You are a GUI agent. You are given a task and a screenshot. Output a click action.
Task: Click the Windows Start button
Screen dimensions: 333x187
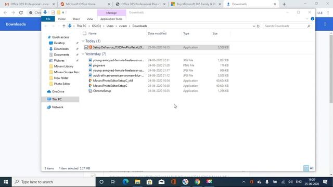tap(6, 182)
